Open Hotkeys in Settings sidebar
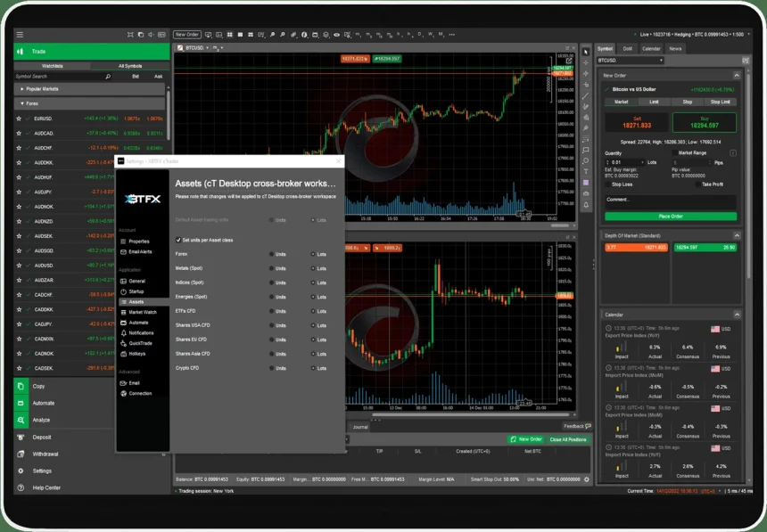Screen dimensions: 767x532 pyautogui.click(x=137, y=354)
